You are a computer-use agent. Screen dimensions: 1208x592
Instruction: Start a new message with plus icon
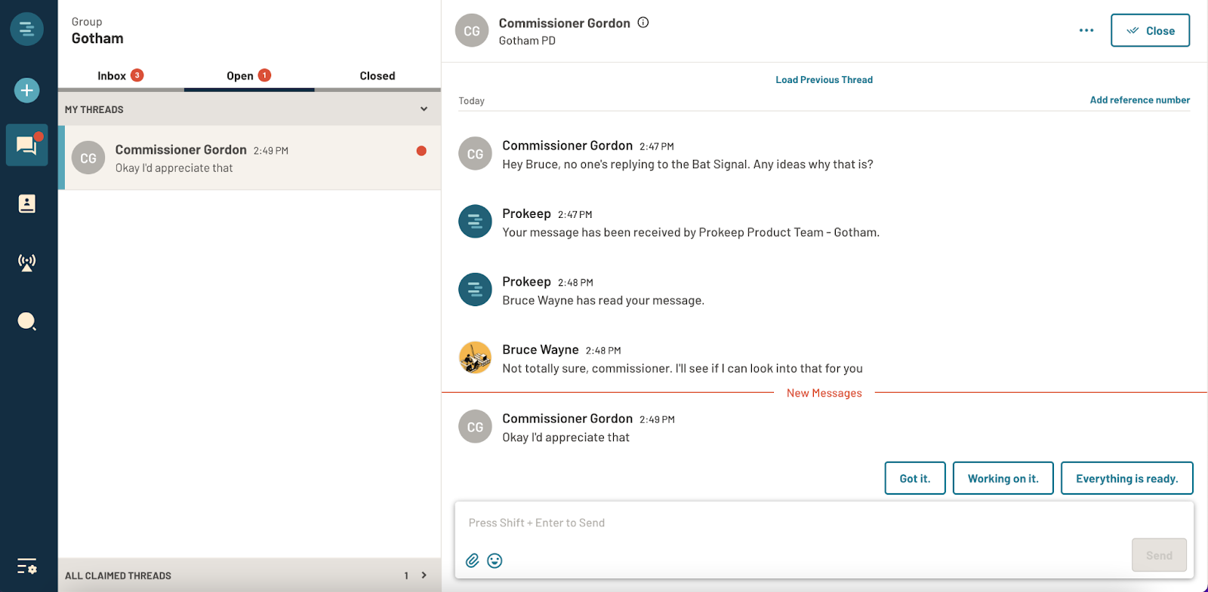tap(26, 90)
